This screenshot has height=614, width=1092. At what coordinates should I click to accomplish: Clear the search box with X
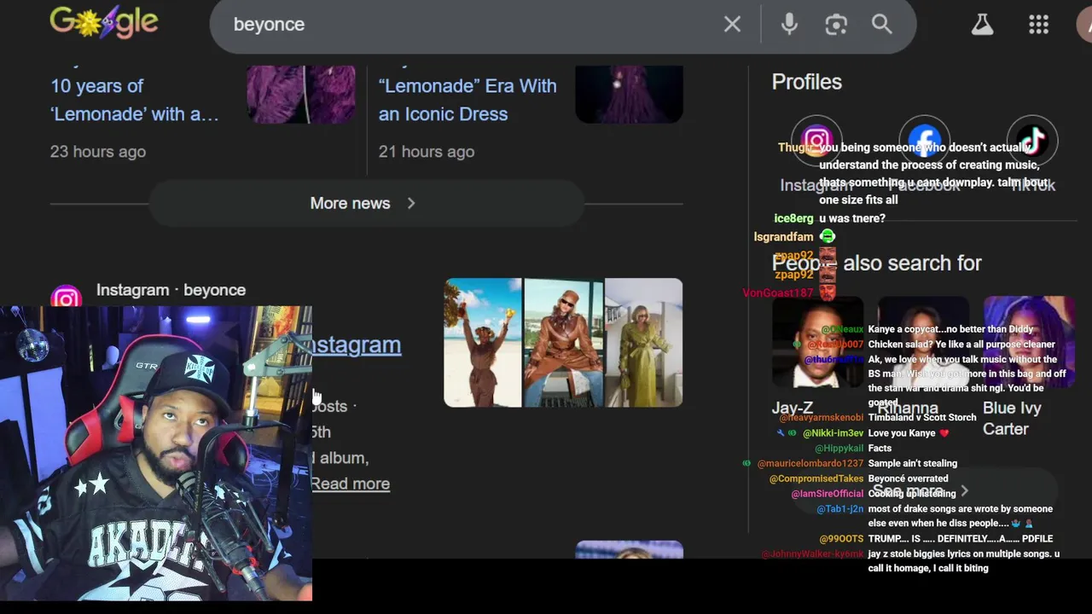732,24
